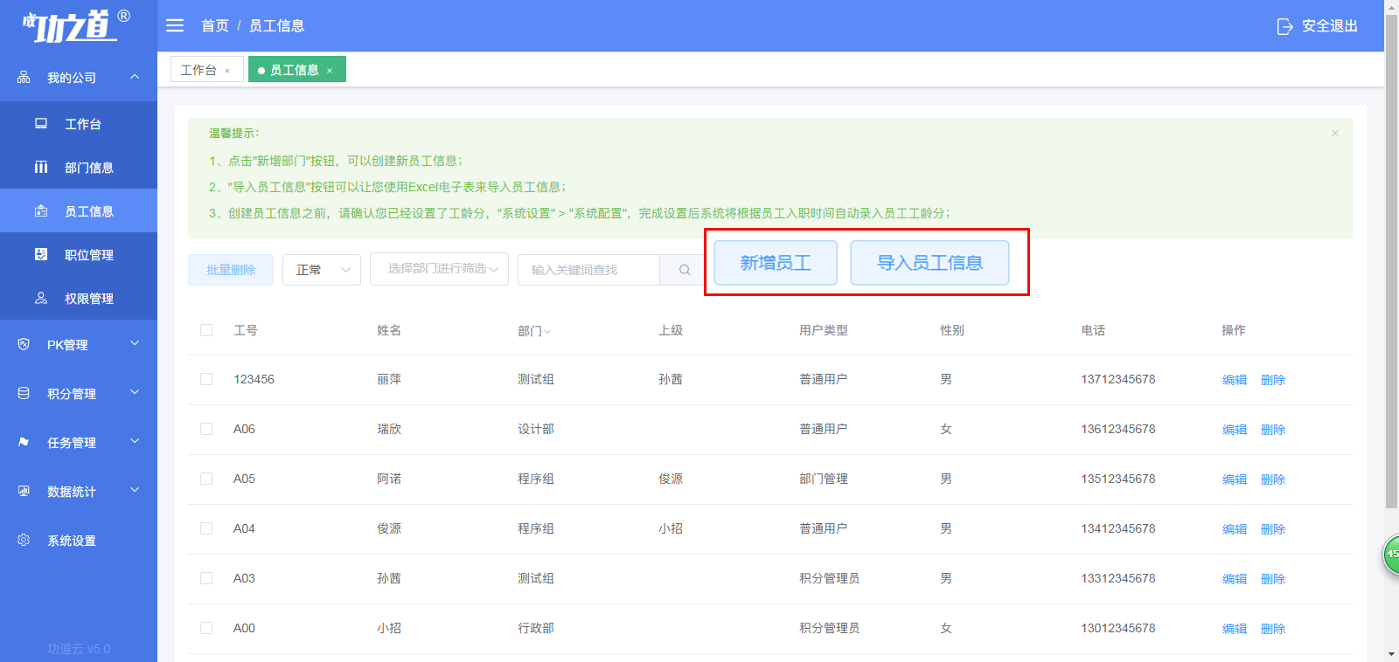1399x662 pixels.
Task: Check the row checkbox for A04
Action: tap(206, 528)
